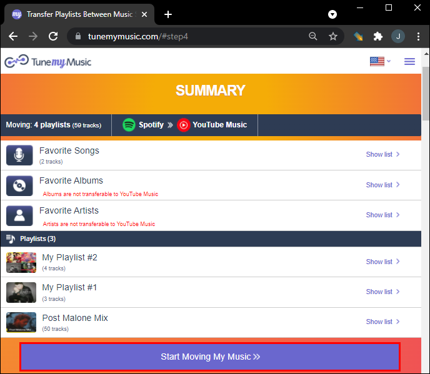Expand Show list for Favorite Songs
The height and width of the screenshot is (374, 430).
[382, 154]
